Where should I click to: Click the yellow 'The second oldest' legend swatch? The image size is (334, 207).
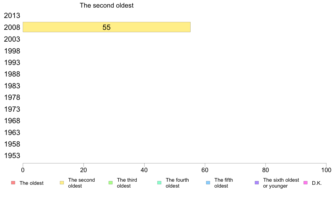tap(62, 183)
